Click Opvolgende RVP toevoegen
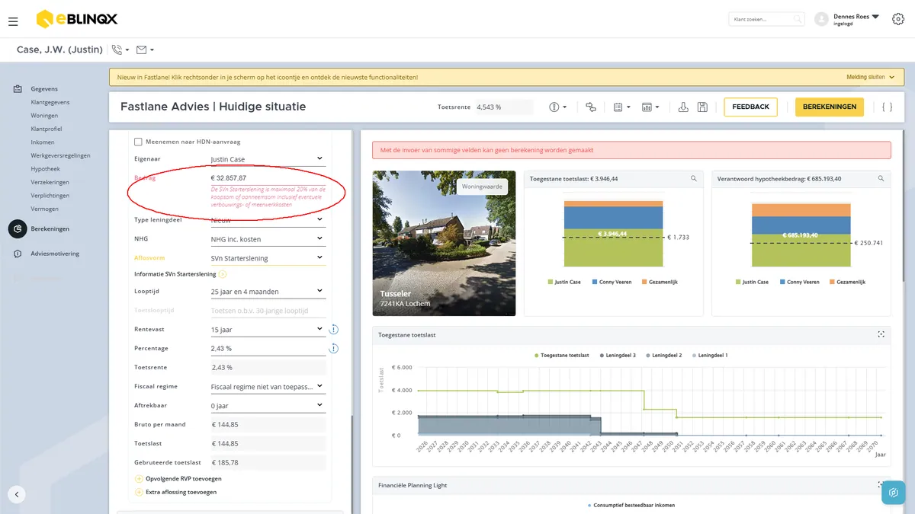This screenshot has width=915, height=514. coord(178,479)
